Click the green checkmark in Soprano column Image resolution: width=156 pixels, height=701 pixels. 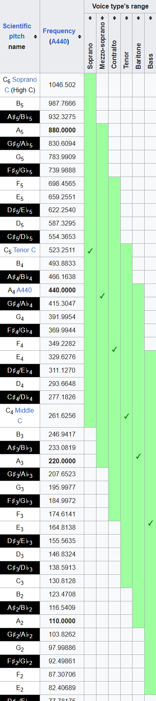click(90, 251)
